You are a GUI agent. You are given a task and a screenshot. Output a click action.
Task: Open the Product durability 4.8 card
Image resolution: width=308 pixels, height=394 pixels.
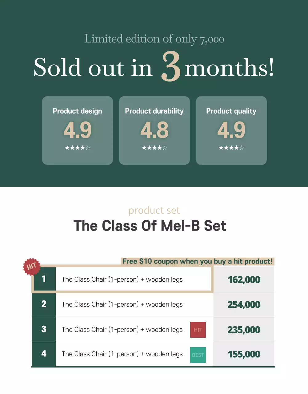(x=154, y=130)
